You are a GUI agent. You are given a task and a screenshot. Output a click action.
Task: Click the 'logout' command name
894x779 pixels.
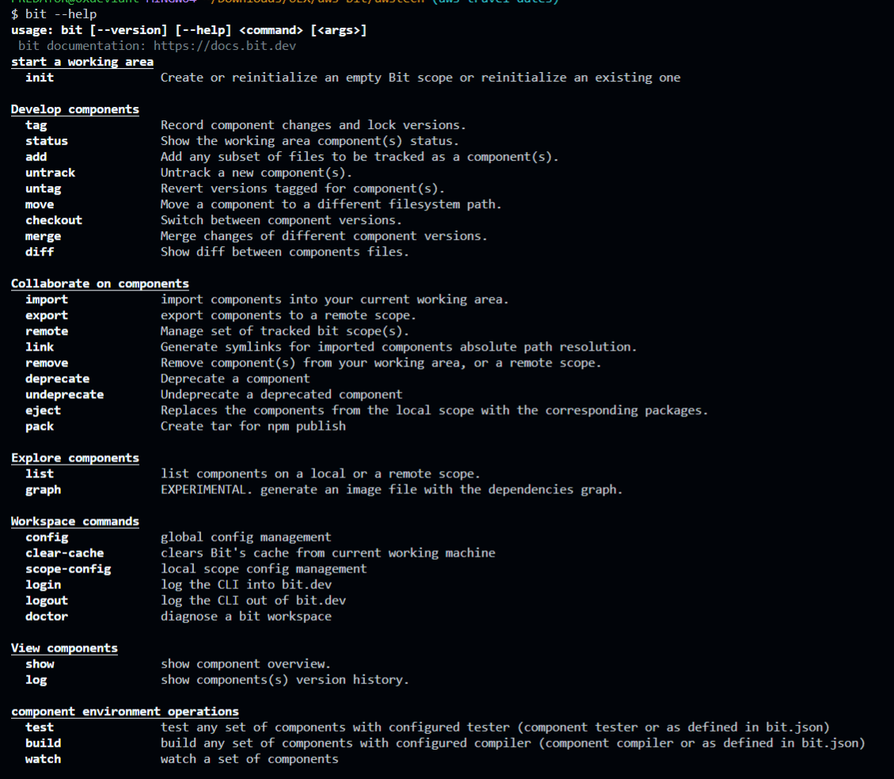(x=46, y=601)
